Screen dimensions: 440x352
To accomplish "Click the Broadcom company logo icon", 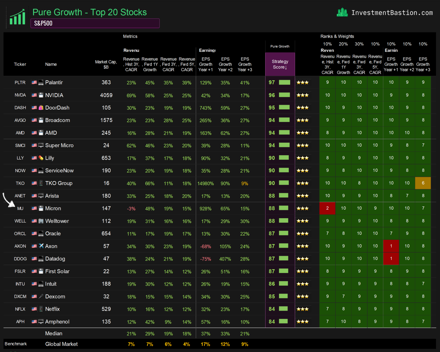I will click(x=41, y=120).
